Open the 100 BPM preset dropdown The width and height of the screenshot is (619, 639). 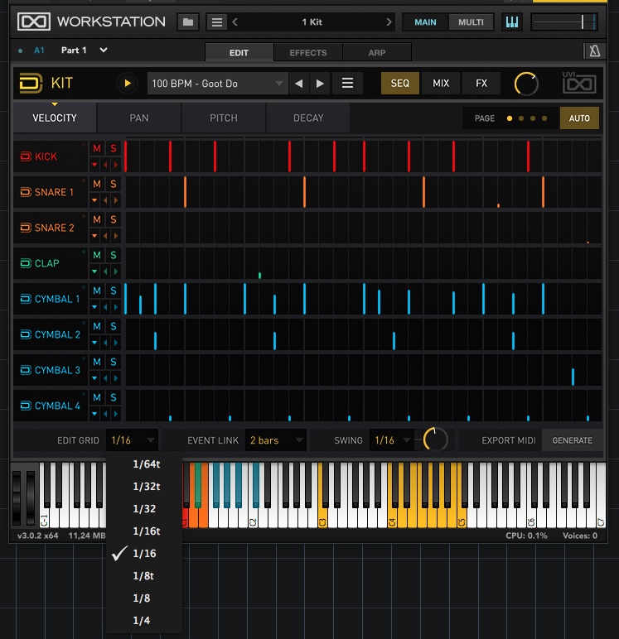click(x=217, y=83)
